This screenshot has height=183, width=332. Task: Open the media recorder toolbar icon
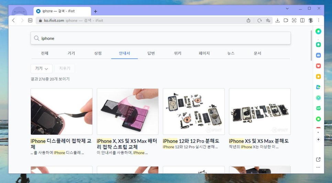(x=286, y=20)
